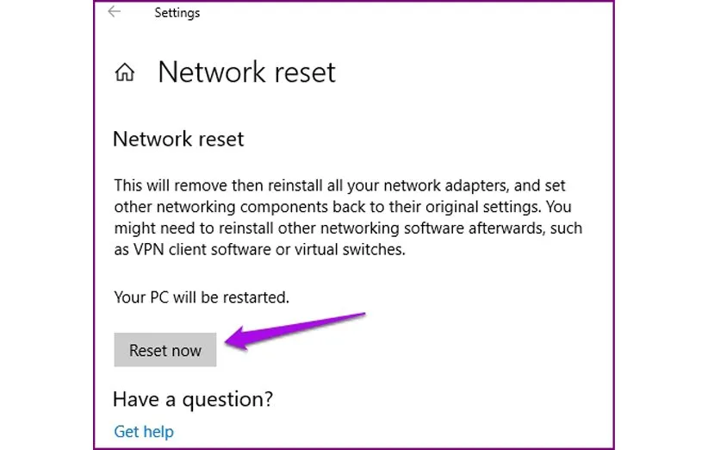708x450 pixels.
Task: Click the Settings window title text
Action: (x=177, y=13)
